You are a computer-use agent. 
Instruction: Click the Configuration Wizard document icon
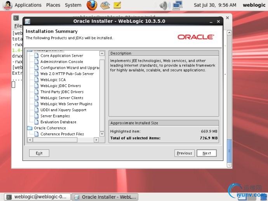[36, 67]
